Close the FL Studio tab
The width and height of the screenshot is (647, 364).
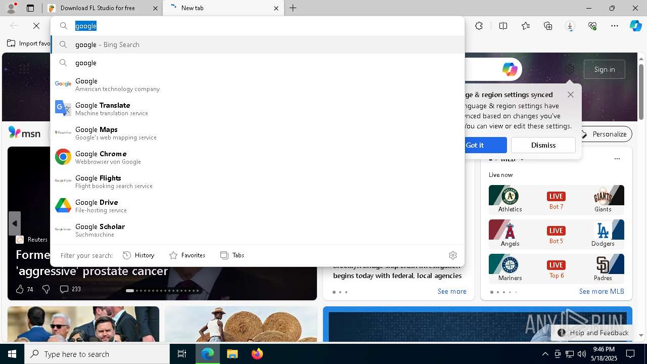click(155, 8)
